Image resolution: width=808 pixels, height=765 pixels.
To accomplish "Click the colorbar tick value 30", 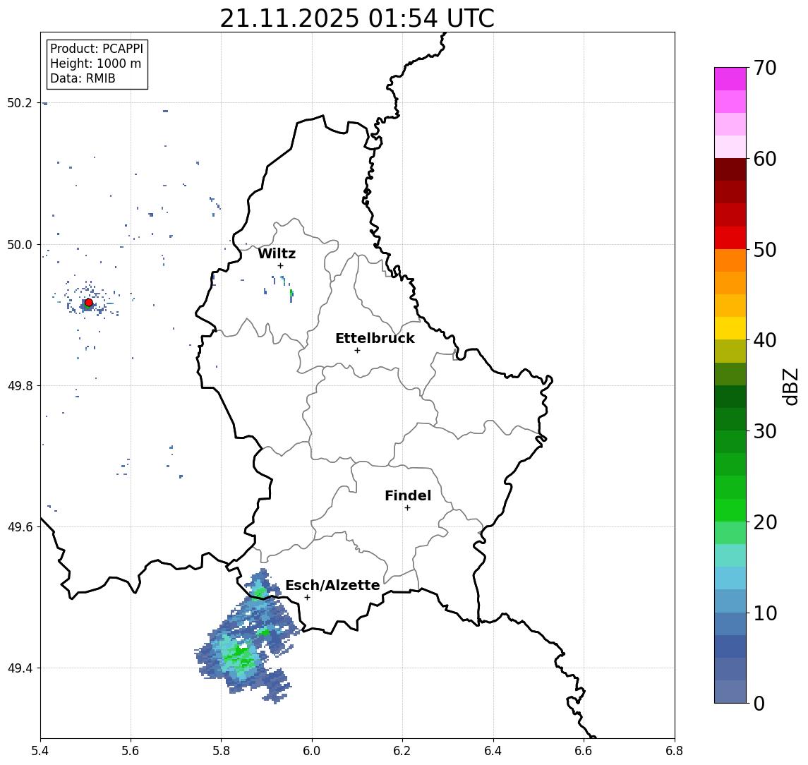I will [765, 431].
